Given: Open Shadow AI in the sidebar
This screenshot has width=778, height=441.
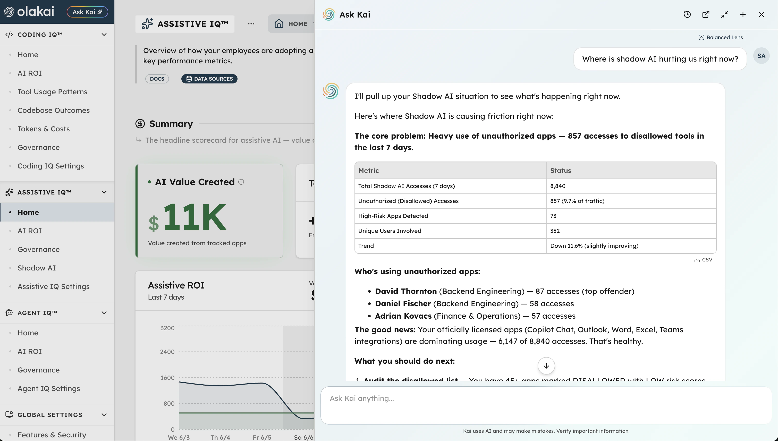Looking at the screenshot, I should pyautogui.click(x=37, y=268).
